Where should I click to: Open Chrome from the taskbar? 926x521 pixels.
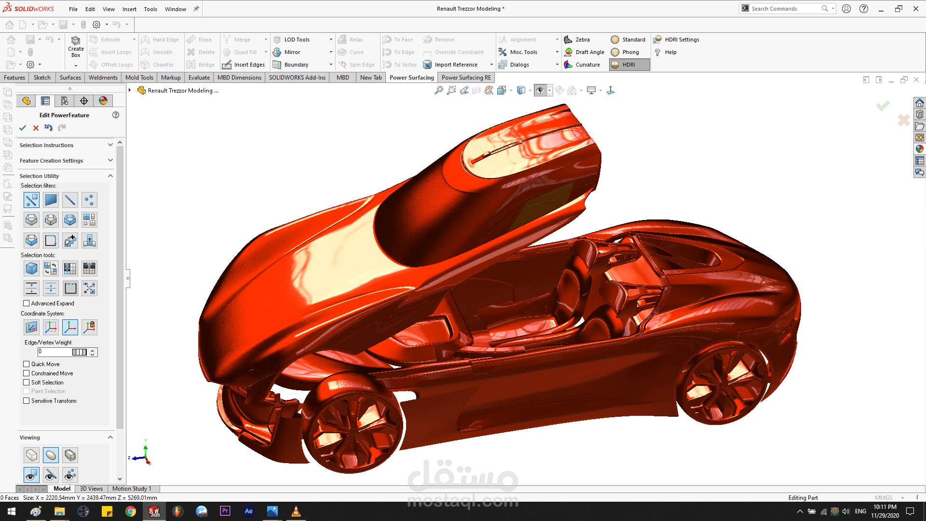tap(131, 511)
